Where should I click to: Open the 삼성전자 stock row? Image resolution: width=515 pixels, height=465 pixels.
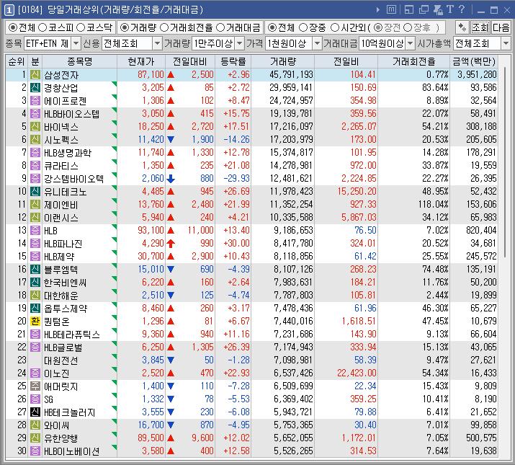[x=251, y=75]
